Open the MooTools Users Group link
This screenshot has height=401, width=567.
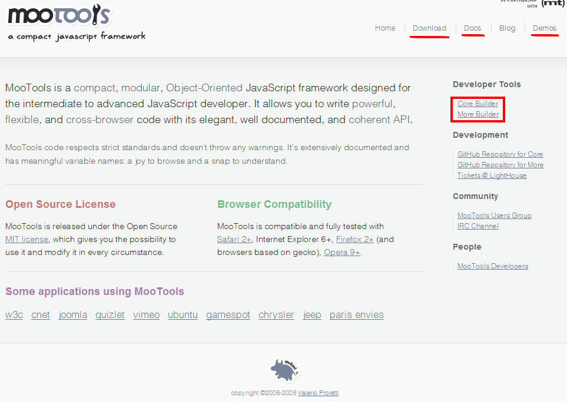click(x=495, y=215)
